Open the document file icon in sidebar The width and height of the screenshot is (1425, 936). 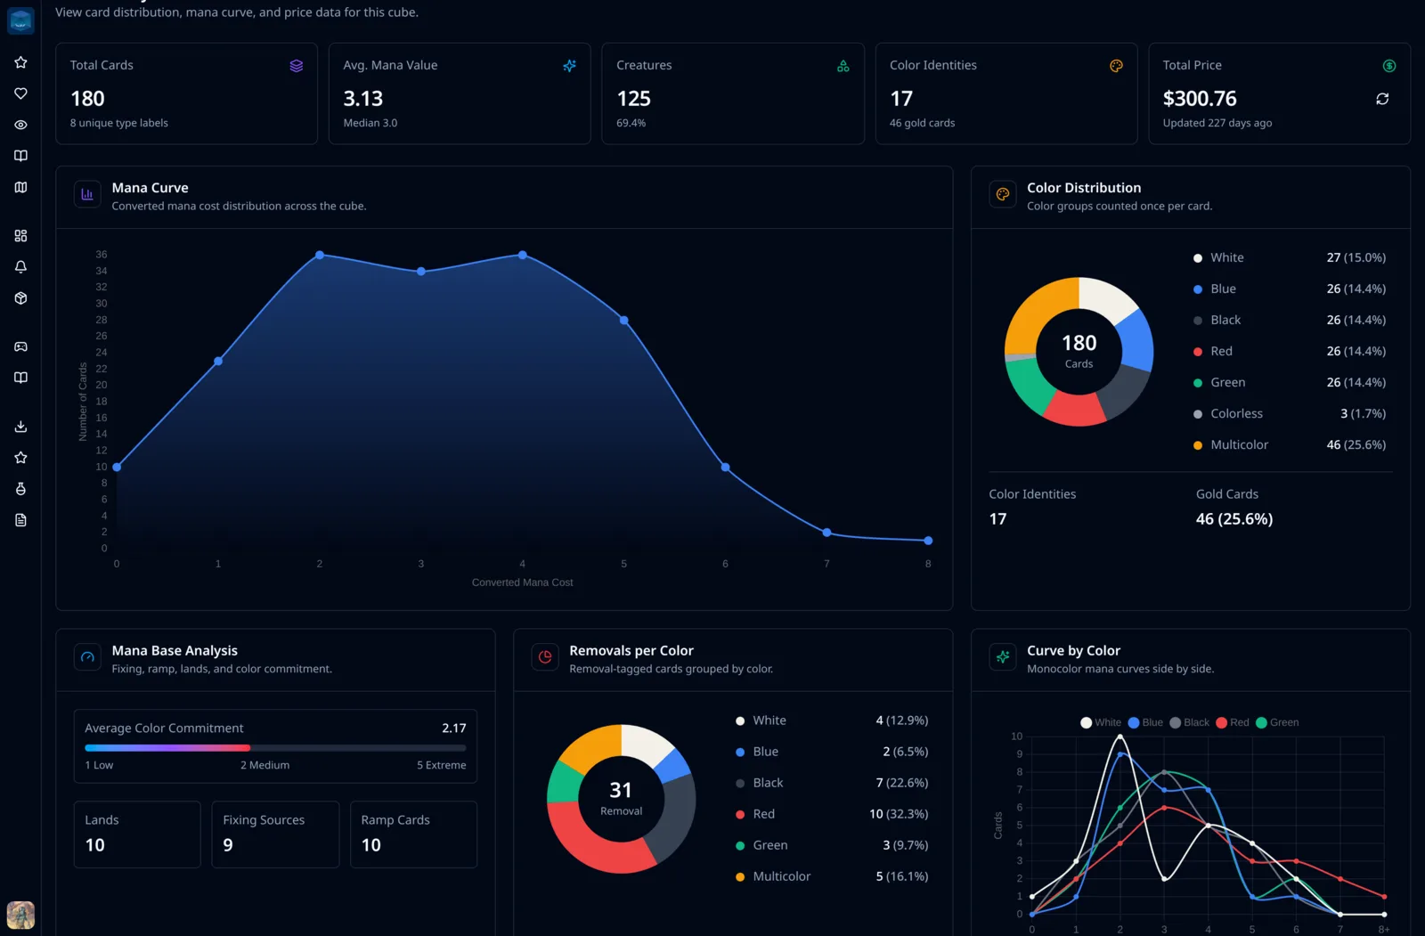pos(20,520)
